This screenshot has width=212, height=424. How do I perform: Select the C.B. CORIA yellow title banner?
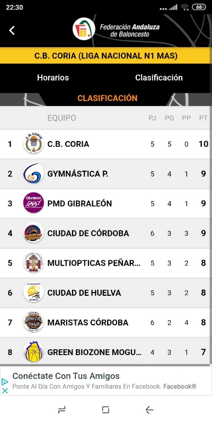coord(106,56)
